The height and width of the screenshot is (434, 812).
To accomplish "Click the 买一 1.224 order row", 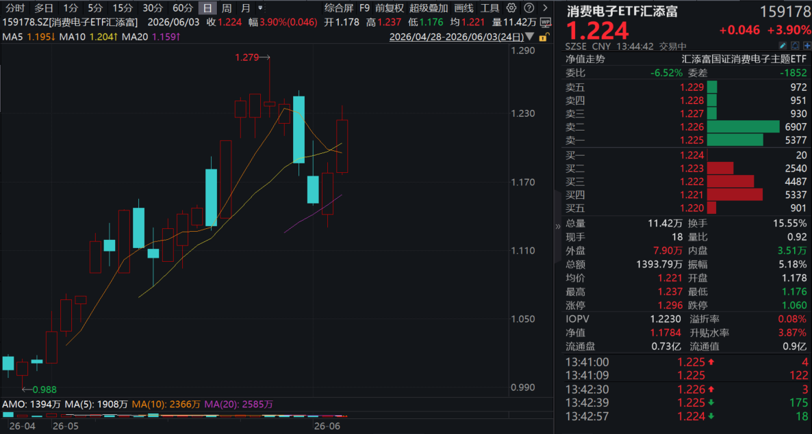I will (686, 155).
